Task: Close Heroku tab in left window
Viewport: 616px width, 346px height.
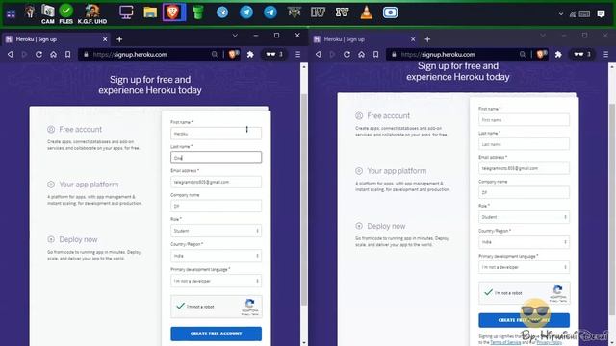Action: click(105, 39)
